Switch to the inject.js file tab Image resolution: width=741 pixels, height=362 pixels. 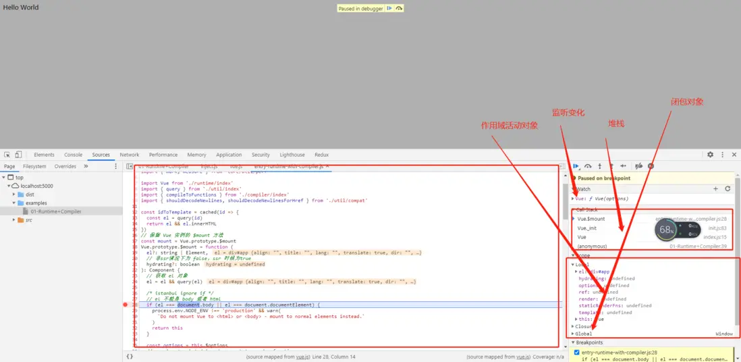tap(209, 167)
